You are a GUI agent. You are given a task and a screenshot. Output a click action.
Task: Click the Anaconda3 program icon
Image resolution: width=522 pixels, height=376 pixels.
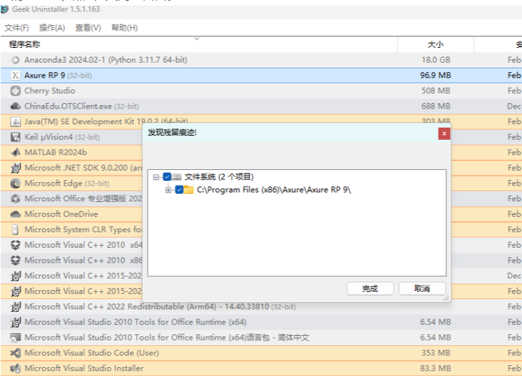(x=15, y=60)
